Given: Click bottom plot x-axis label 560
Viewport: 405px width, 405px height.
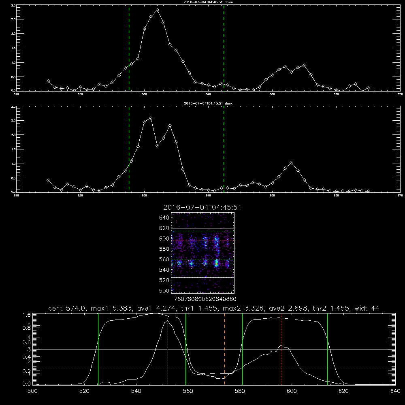Looking at the screenshot, I should pos(188,391).
